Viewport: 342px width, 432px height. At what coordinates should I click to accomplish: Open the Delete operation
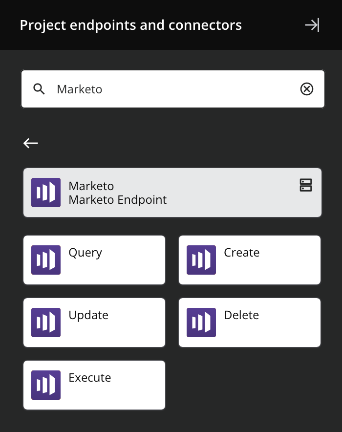coord(250,322)
